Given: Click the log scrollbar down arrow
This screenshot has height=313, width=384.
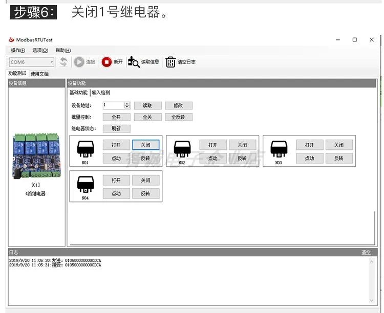Looking at the screenshot, I should tap(372, 301).
